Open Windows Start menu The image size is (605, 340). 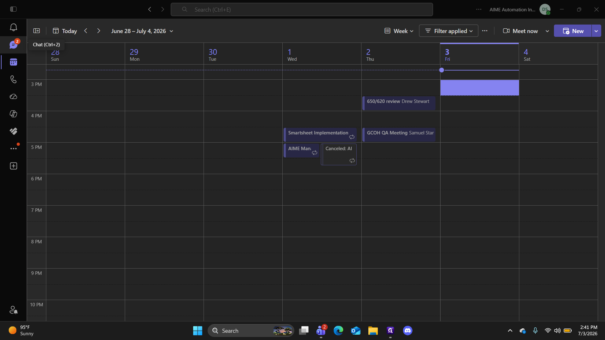(198, 331)
